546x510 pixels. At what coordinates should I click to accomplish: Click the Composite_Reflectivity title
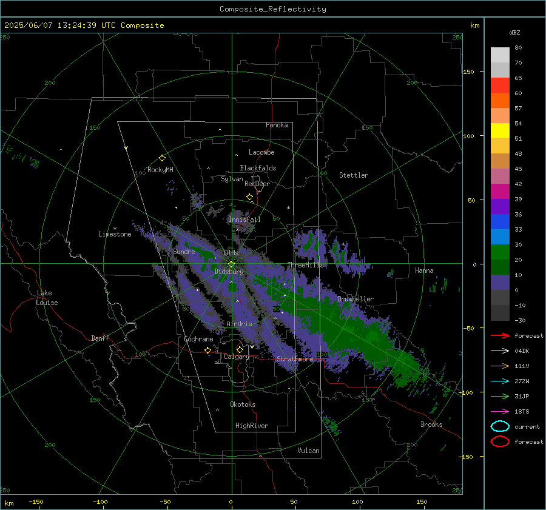pyautogui.click(x=273, y=9)
